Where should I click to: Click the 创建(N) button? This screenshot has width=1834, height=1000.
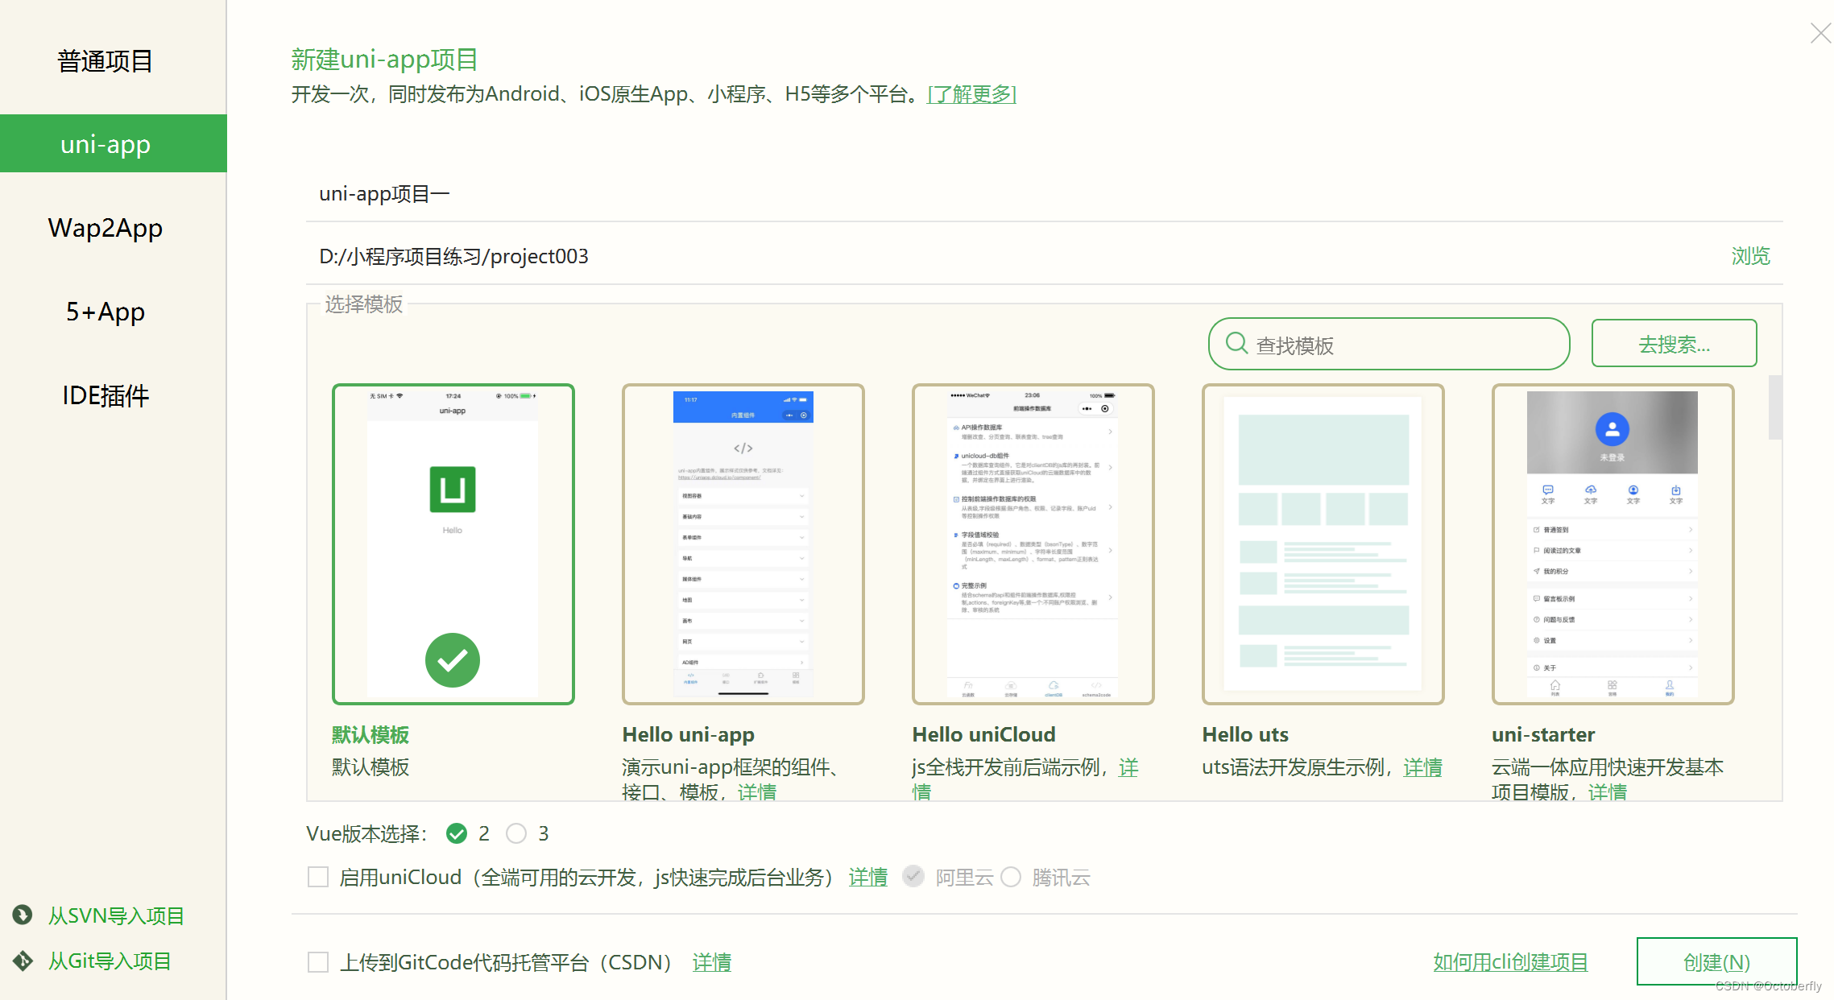1716,961
